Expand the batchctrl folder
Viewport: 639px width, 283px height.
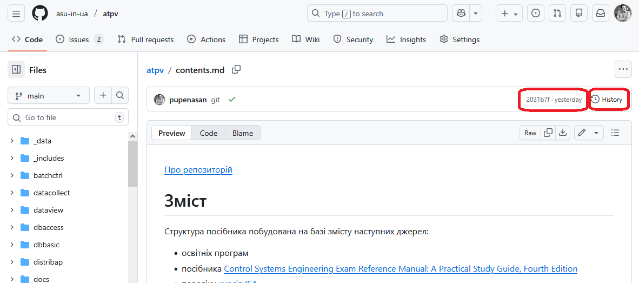12,175
